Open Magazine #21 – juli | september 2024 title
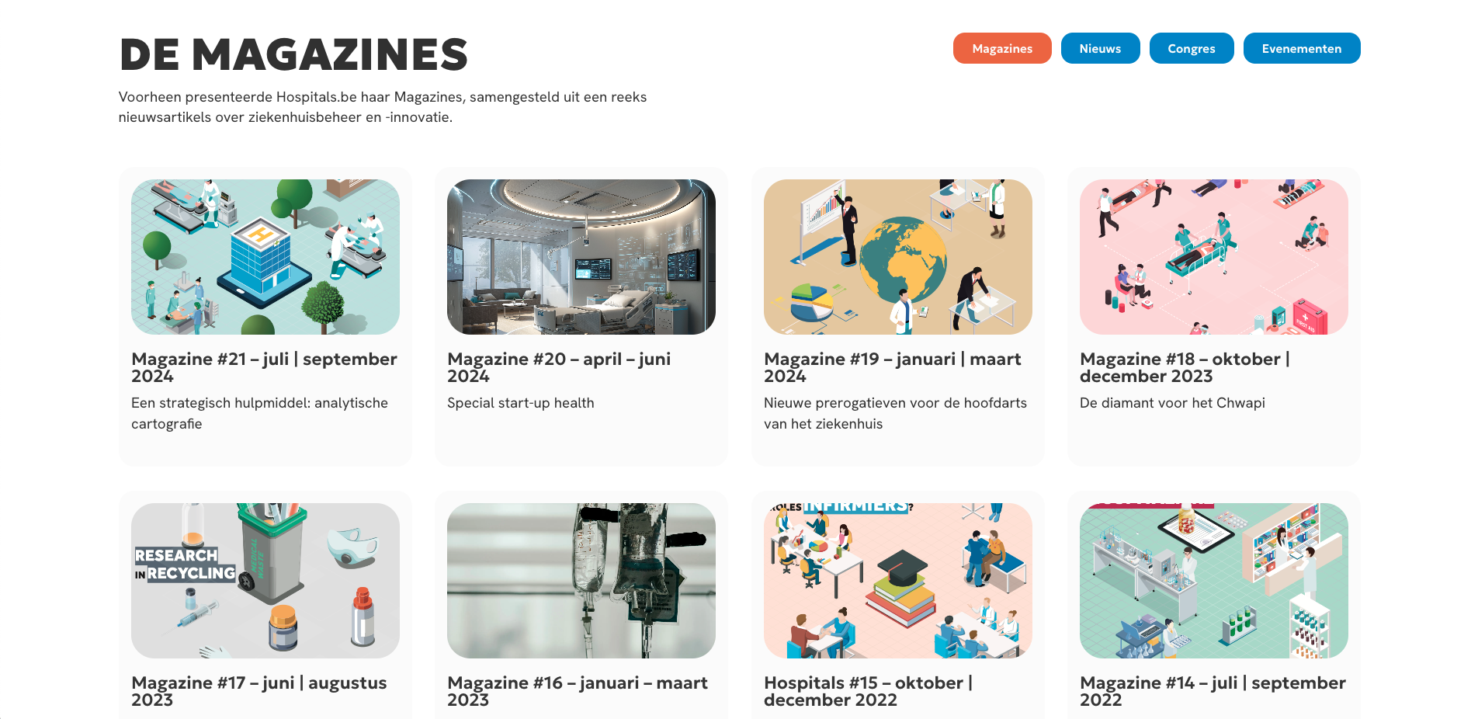 point(264,367)
